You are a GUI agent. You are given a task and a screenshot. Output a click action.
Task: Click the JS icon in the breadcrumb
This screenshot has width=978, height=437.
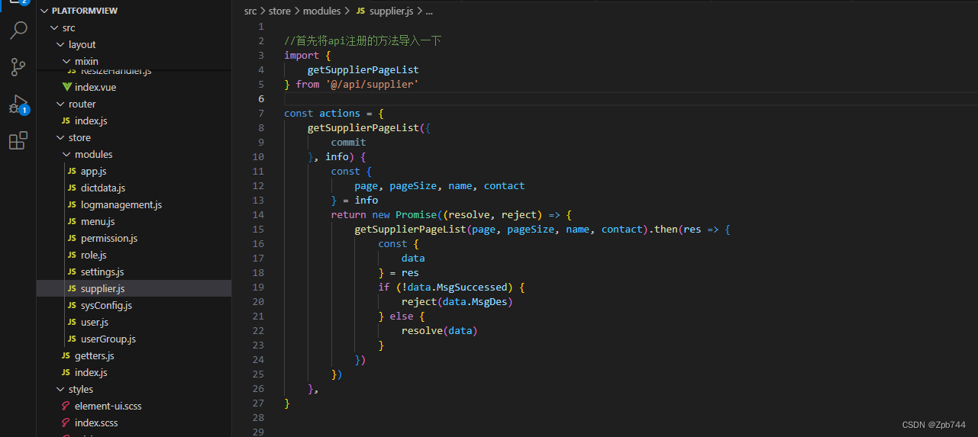[x=360, y=11]
